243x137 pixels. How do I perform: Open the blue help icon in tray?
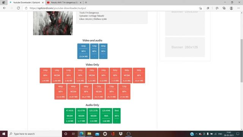tap(192, 134)
